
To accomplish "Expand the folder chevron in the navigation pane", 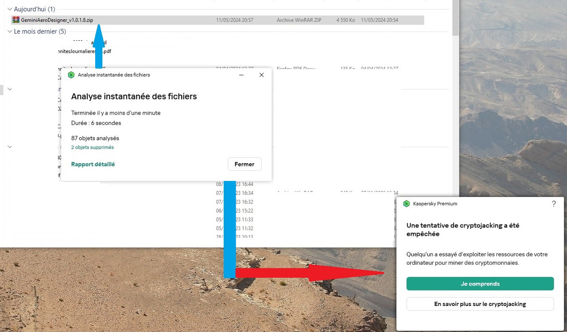I will [9, 89].
